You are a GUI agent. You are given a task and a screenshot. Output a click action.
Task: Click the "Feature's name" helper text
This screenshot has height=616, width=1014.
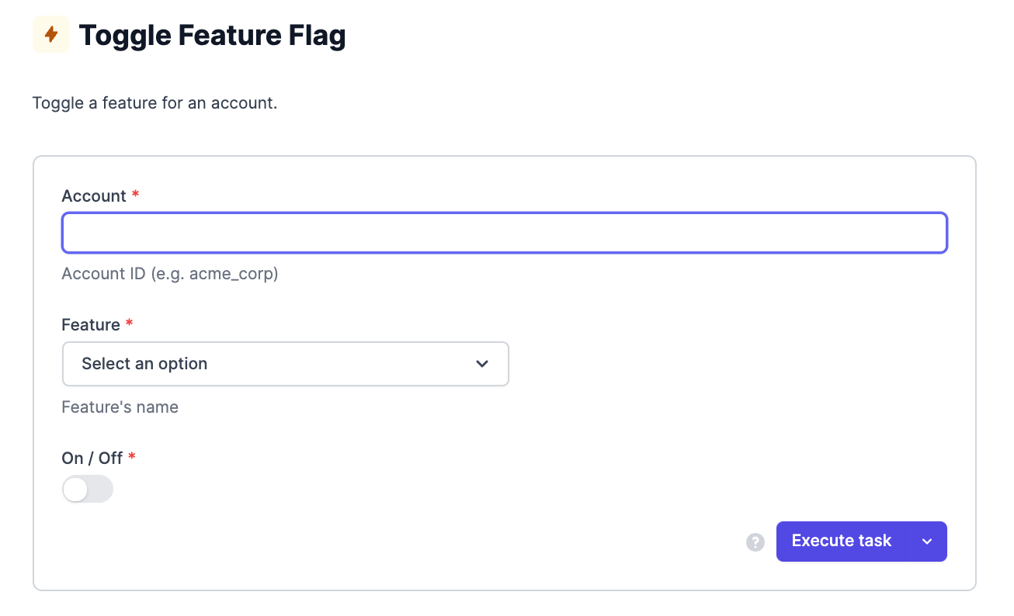coord(120,407)
